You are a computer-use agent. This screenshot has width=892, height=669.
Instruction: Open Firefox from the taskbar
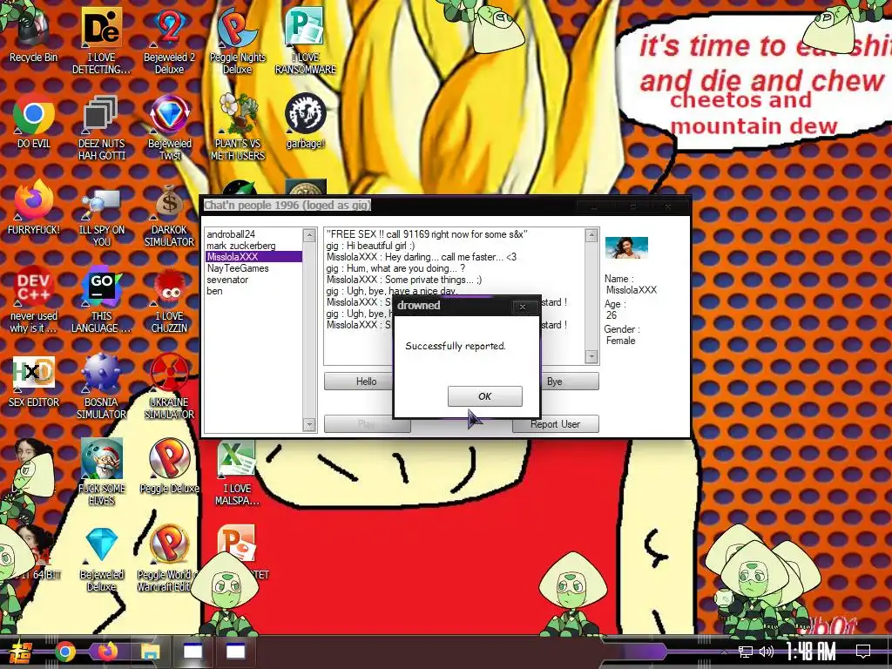click(107, 652)
